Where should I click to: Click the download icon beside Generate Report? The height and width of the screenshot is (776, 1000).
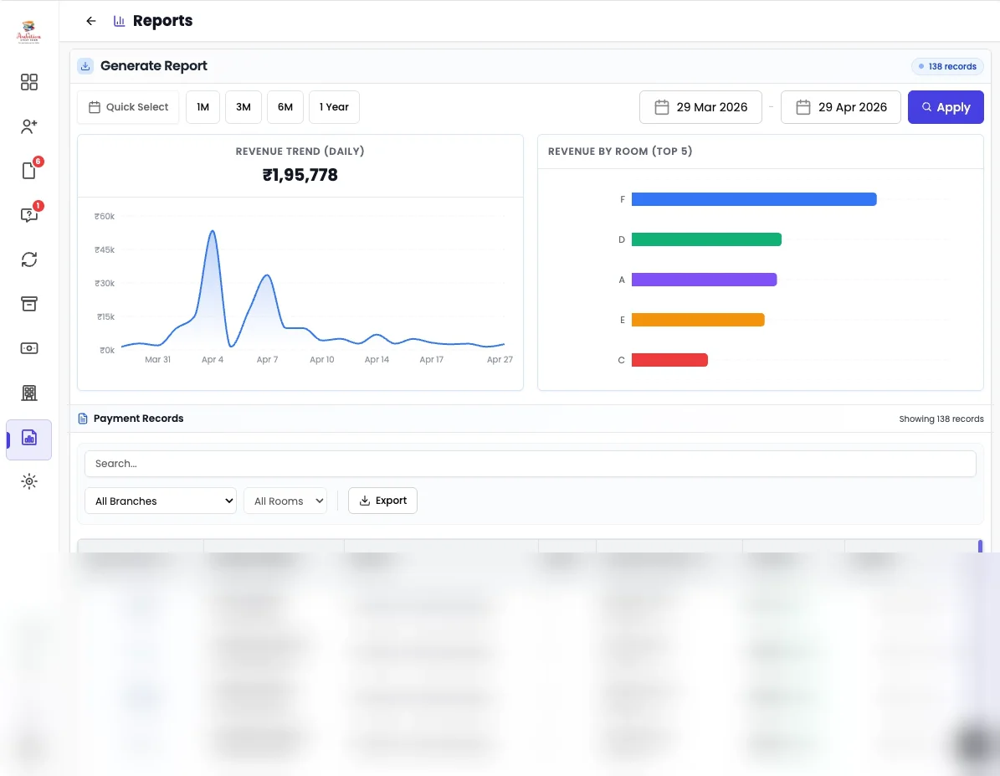(85, 66)
